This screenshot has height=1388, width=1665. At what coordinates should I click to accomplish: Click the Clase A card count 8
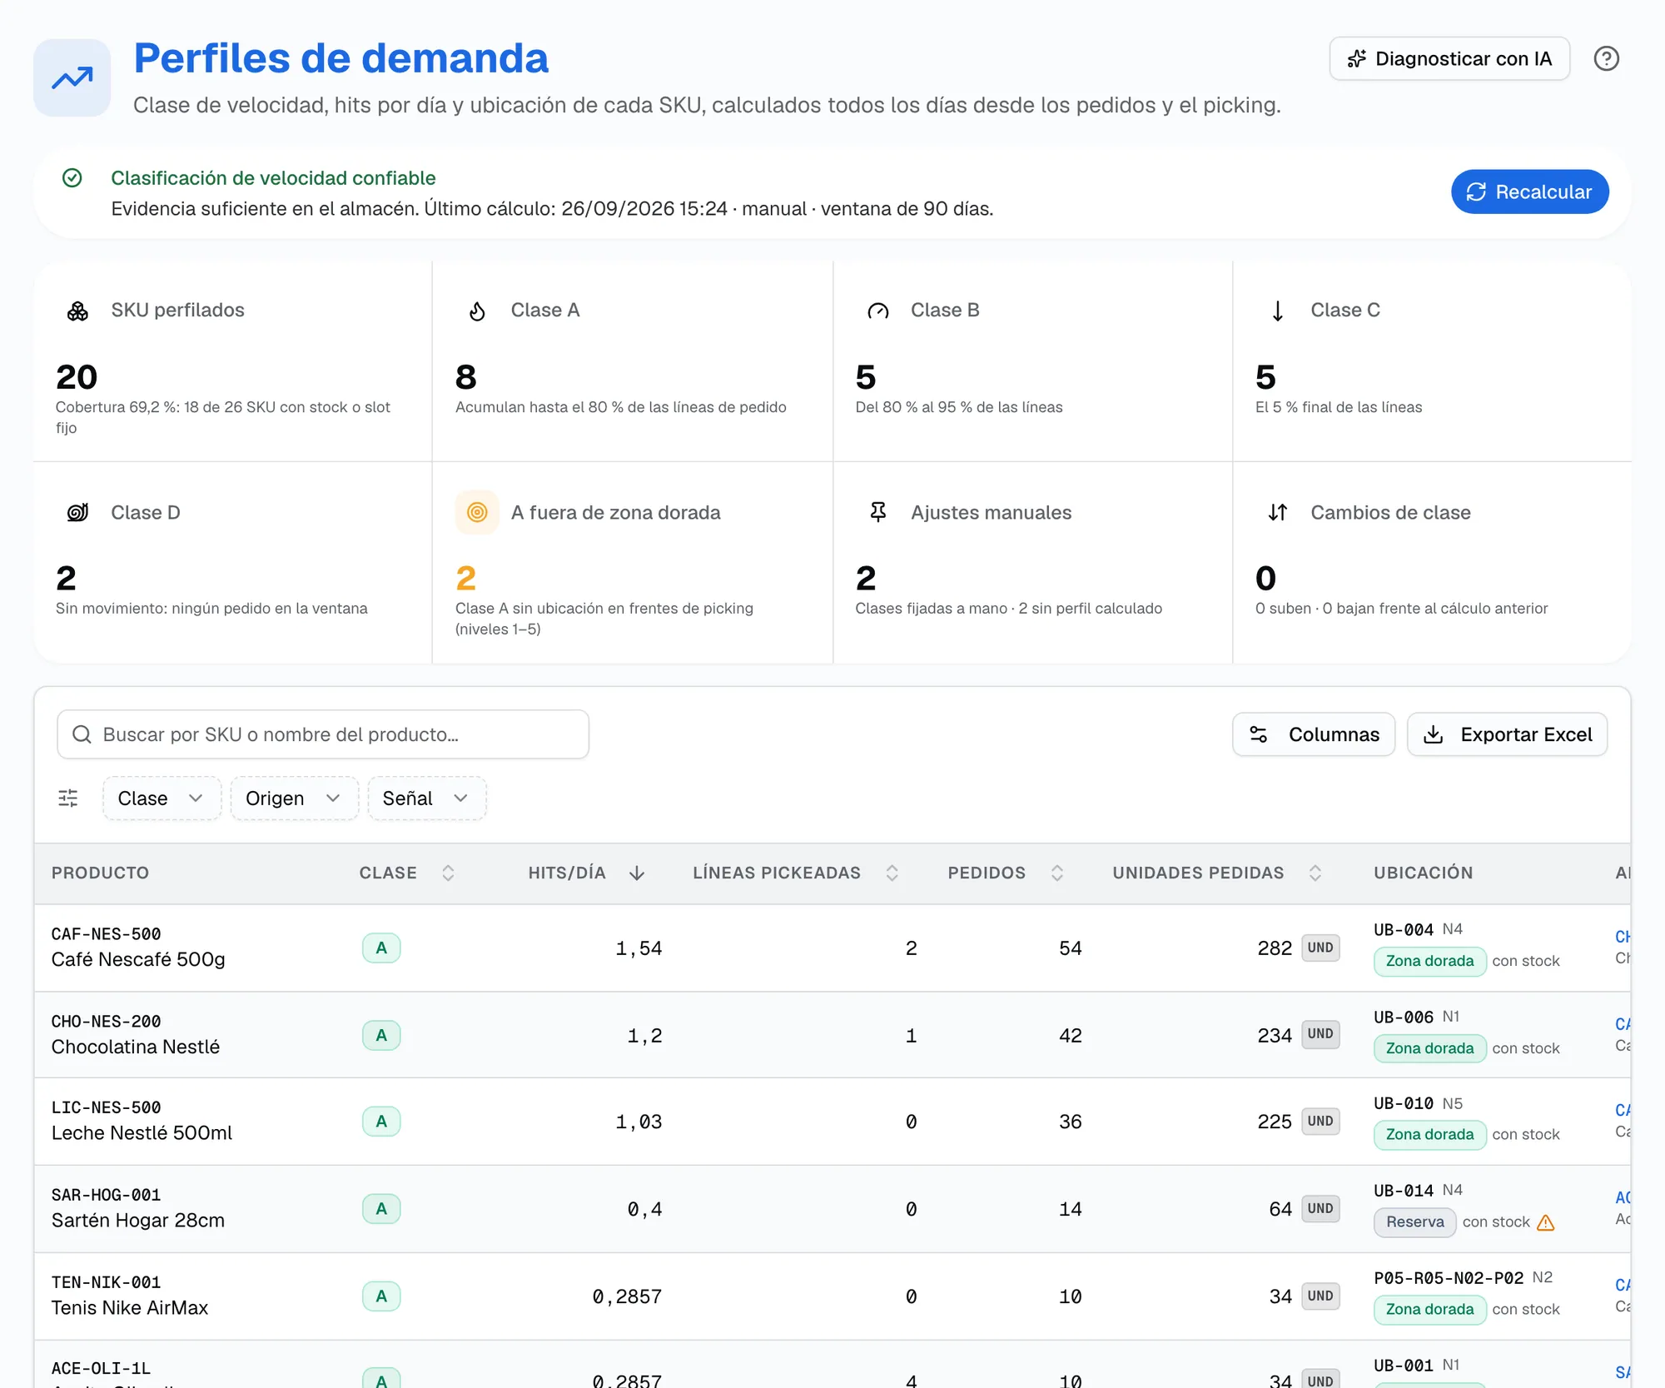[x=466, y=377]
